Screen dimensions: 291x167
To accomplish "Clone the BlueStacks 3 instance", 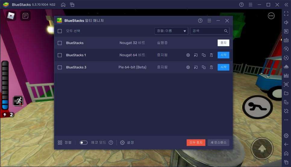I will click(x=204, y=67).
